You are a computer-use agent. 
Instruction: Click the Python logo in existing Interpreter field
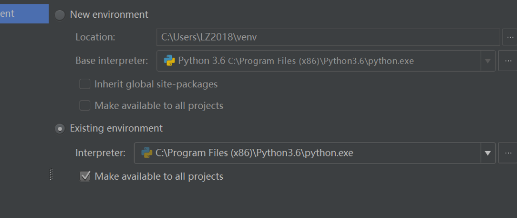tap(147, 153)
